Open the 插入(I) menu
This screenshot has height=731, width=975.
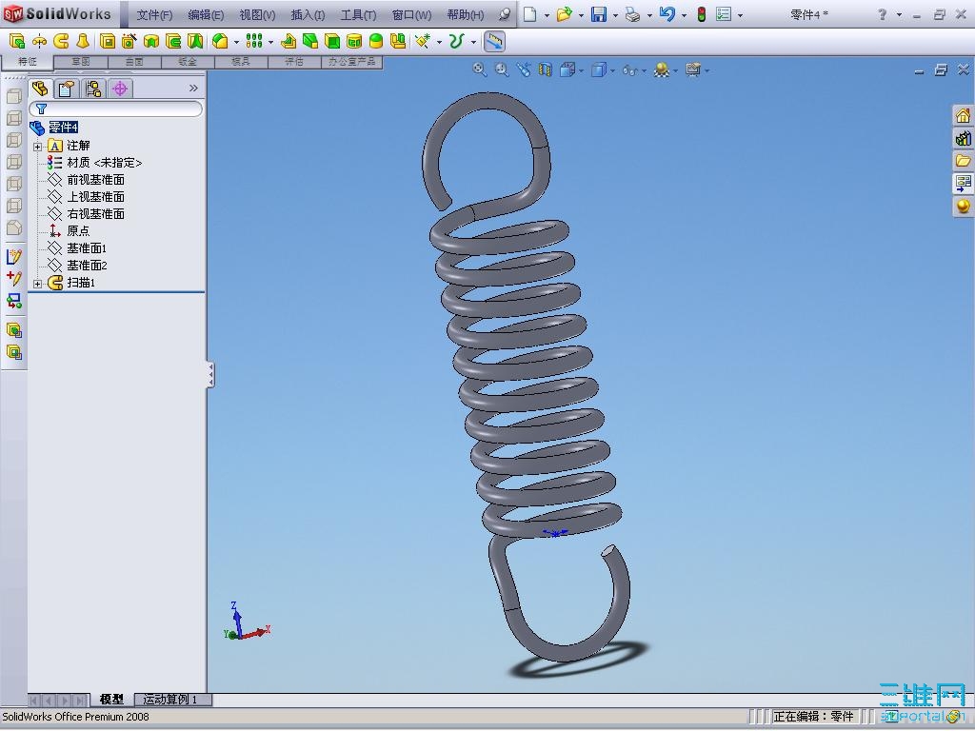pyautogui.click(x=308, y=15)
